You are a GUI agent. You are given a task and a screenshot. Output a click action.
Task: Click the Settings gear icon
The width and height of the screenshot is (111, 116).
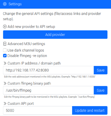5,4
